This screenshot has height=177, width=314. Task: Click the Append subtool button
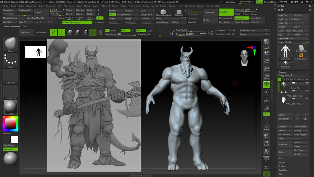coord(301,142)
